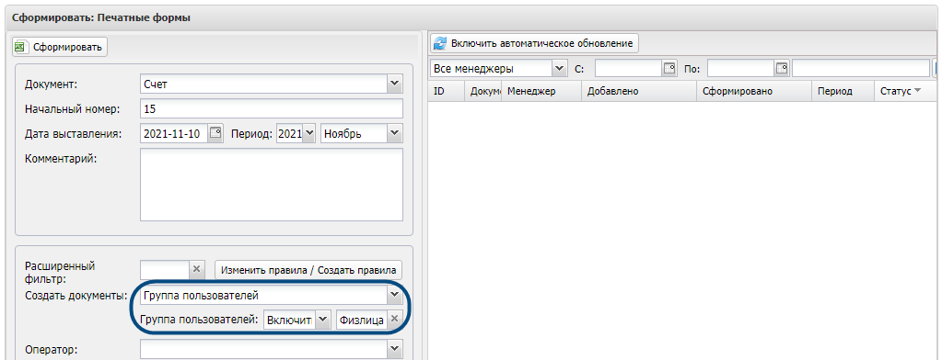Click the С: start date field
Viewport: 942px width, 360px height.
tap(628, 68)
